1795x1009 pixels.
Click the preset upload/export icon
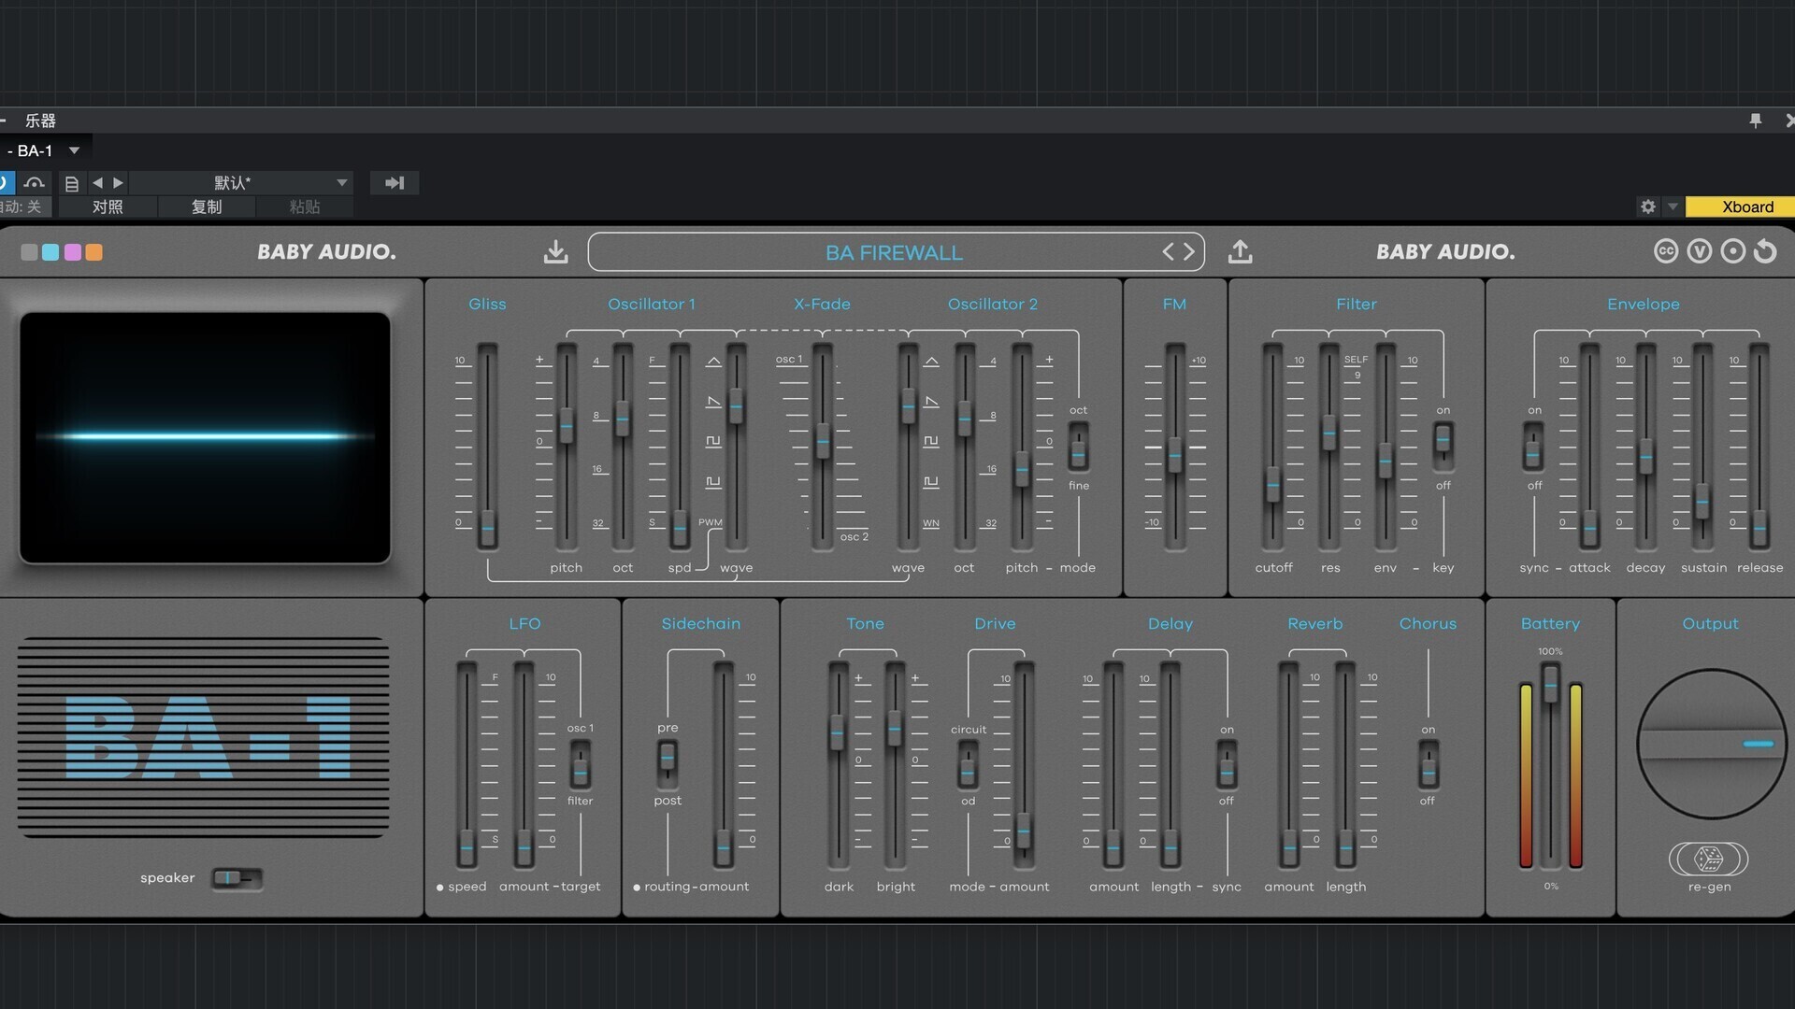tap(1240, 251)
